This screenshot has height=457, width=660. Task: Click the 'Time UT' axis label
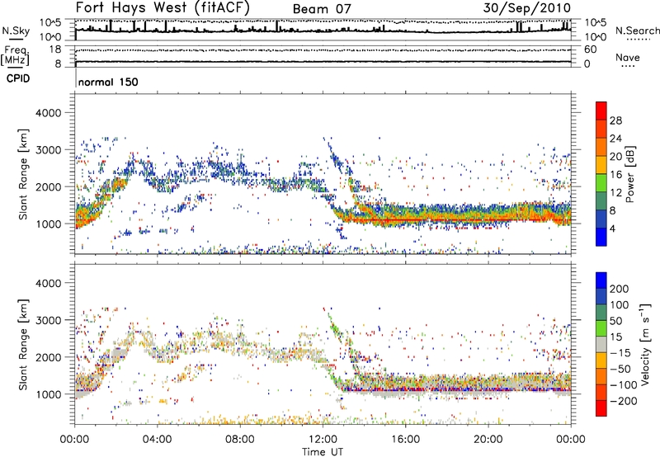[x=323, y=452]
